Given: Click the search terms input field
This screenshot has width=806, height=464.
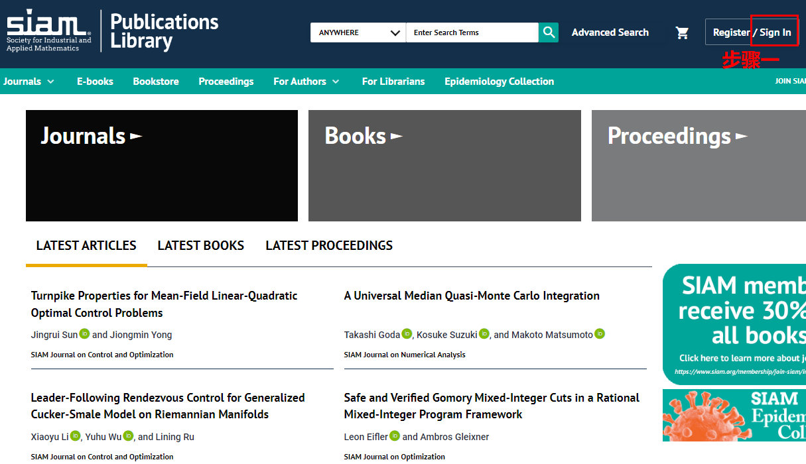Looking at the screenshot, I should [x=472, y=32].
